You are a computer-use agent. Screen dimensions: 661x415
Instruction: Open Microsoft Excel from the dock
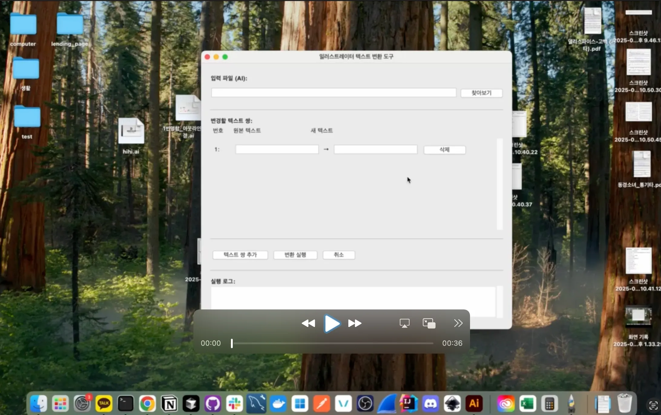(528, 404)
